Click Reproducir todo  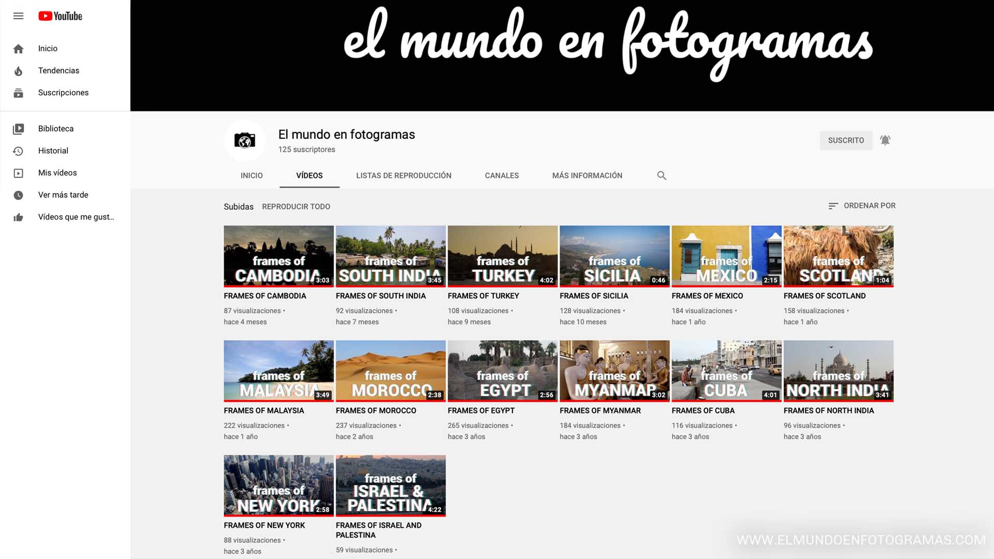(x=296, y=207)
